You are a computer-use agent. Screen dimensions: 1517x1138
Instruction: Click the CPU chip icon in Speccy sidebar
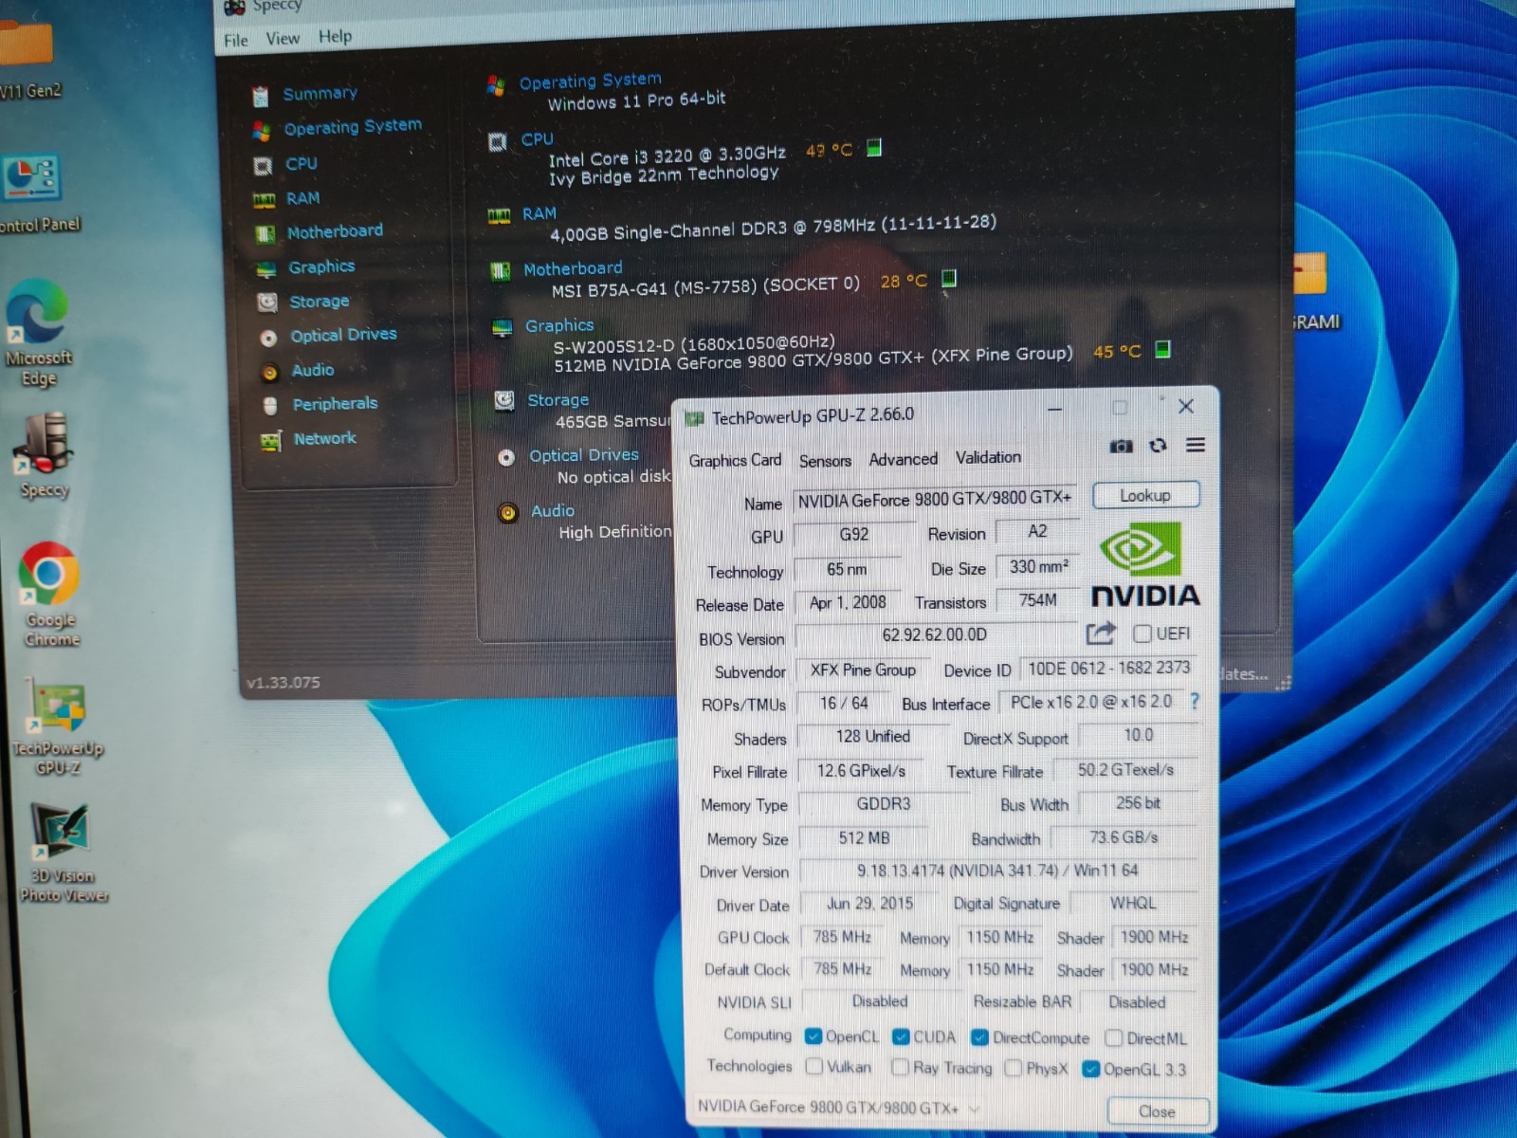pyautogui.click(x=263, y=166)
